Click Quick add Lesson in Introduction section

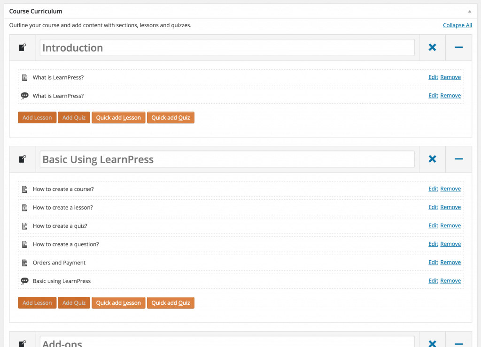[x=118, y=118]
